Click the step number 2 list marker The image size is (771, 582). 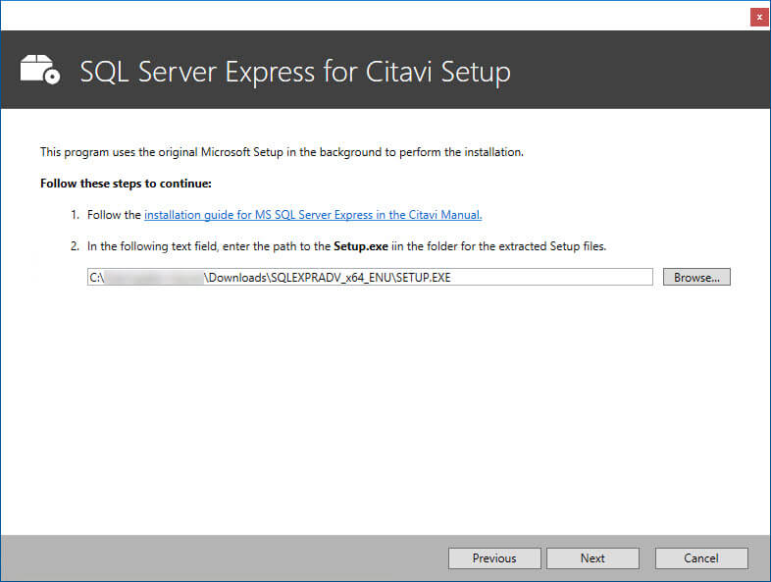click(x=75, y=246)
